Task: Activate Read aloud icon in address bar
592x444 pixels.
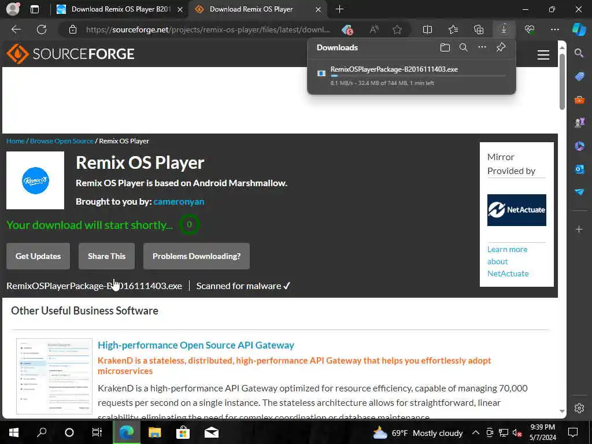Action: (374, 29)
